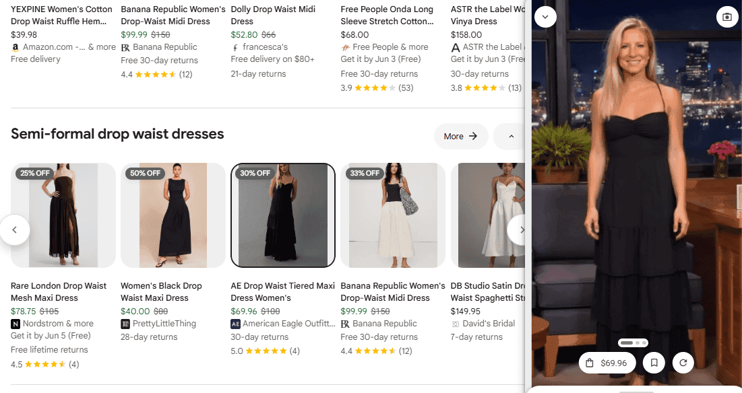Click the More button with arrow
The height and width of the screenshot is (393, 742).
click(x=460, y=137)
